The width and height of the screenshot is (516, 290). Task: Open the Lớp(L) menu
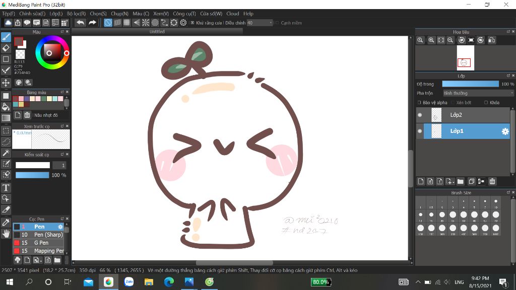[56, 14]
